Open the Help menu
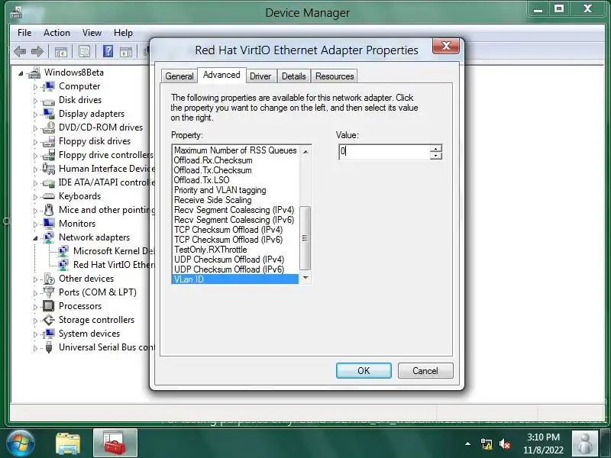Image resolution: width=611 pixels, height=458 pixels. [123, 33]
